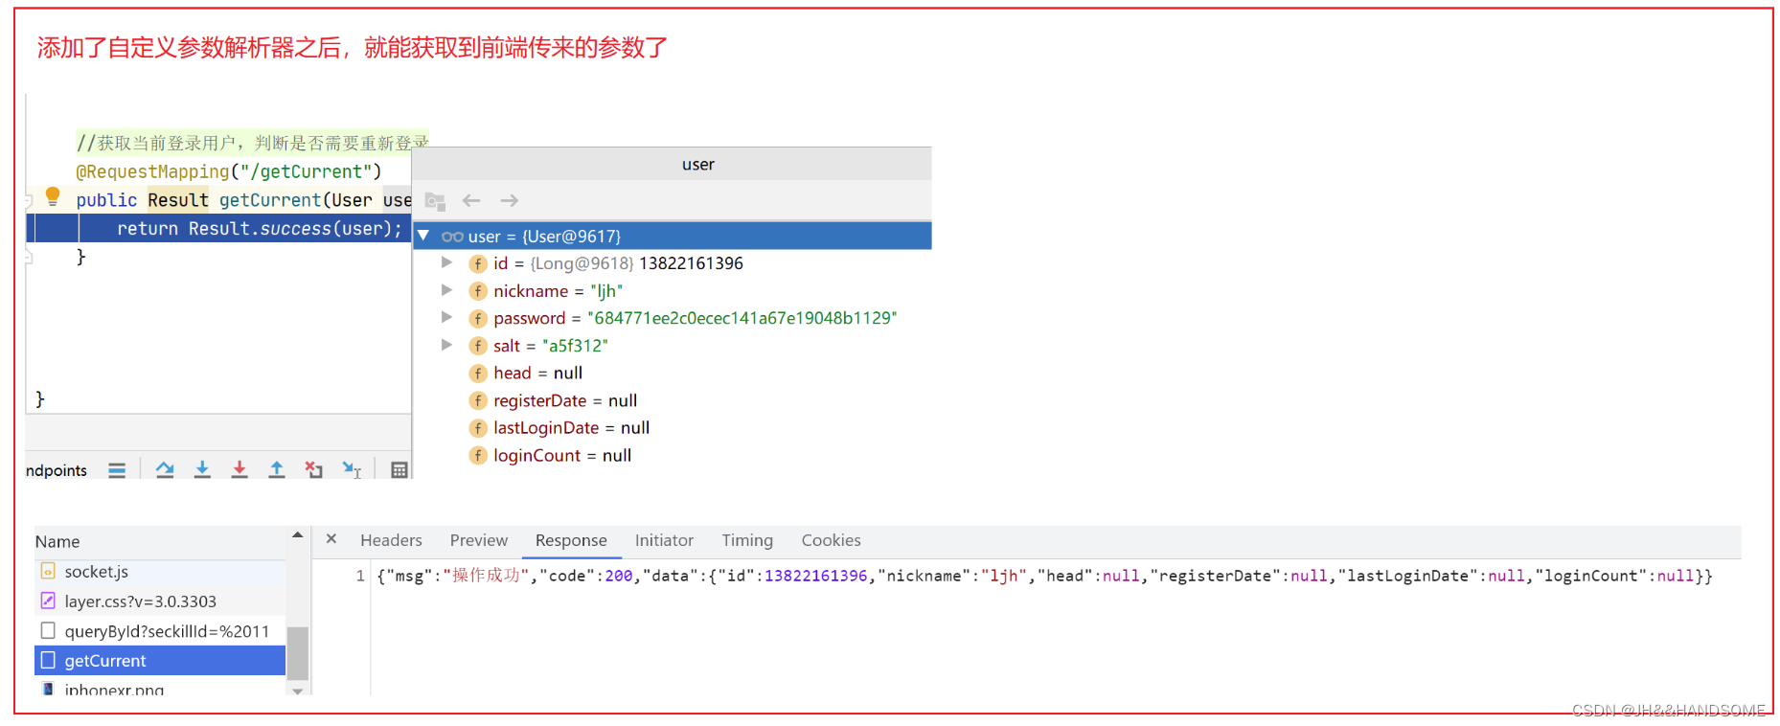Expand the salt field node
This screenshot has height=726, width=1780.
tap(446, 345)
